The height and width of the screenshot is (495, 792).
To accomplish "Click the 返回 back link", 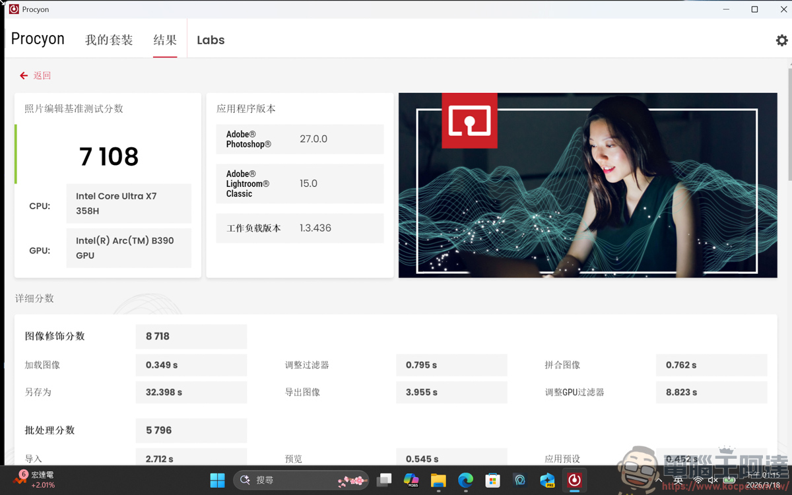I will [x=34, y=75].
